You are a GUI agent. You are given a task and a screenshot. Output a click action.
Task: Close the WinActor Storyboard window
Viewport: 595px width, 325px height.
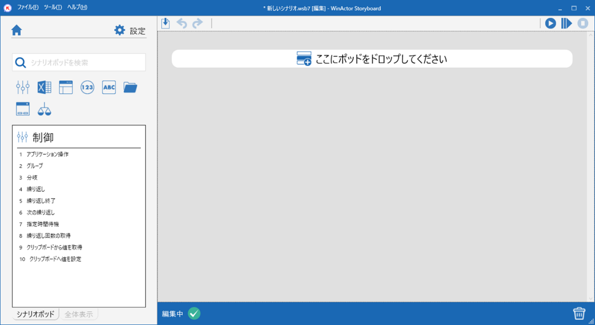588,8
